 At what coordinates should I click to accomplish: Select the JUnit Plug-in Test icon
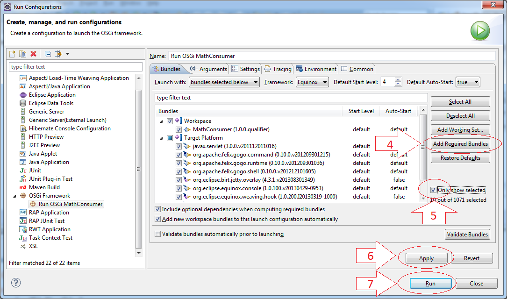click(23, 179)
